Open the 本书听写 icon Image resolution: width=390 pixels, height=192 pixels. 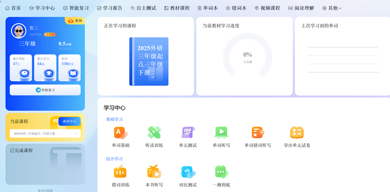[154, 172]
